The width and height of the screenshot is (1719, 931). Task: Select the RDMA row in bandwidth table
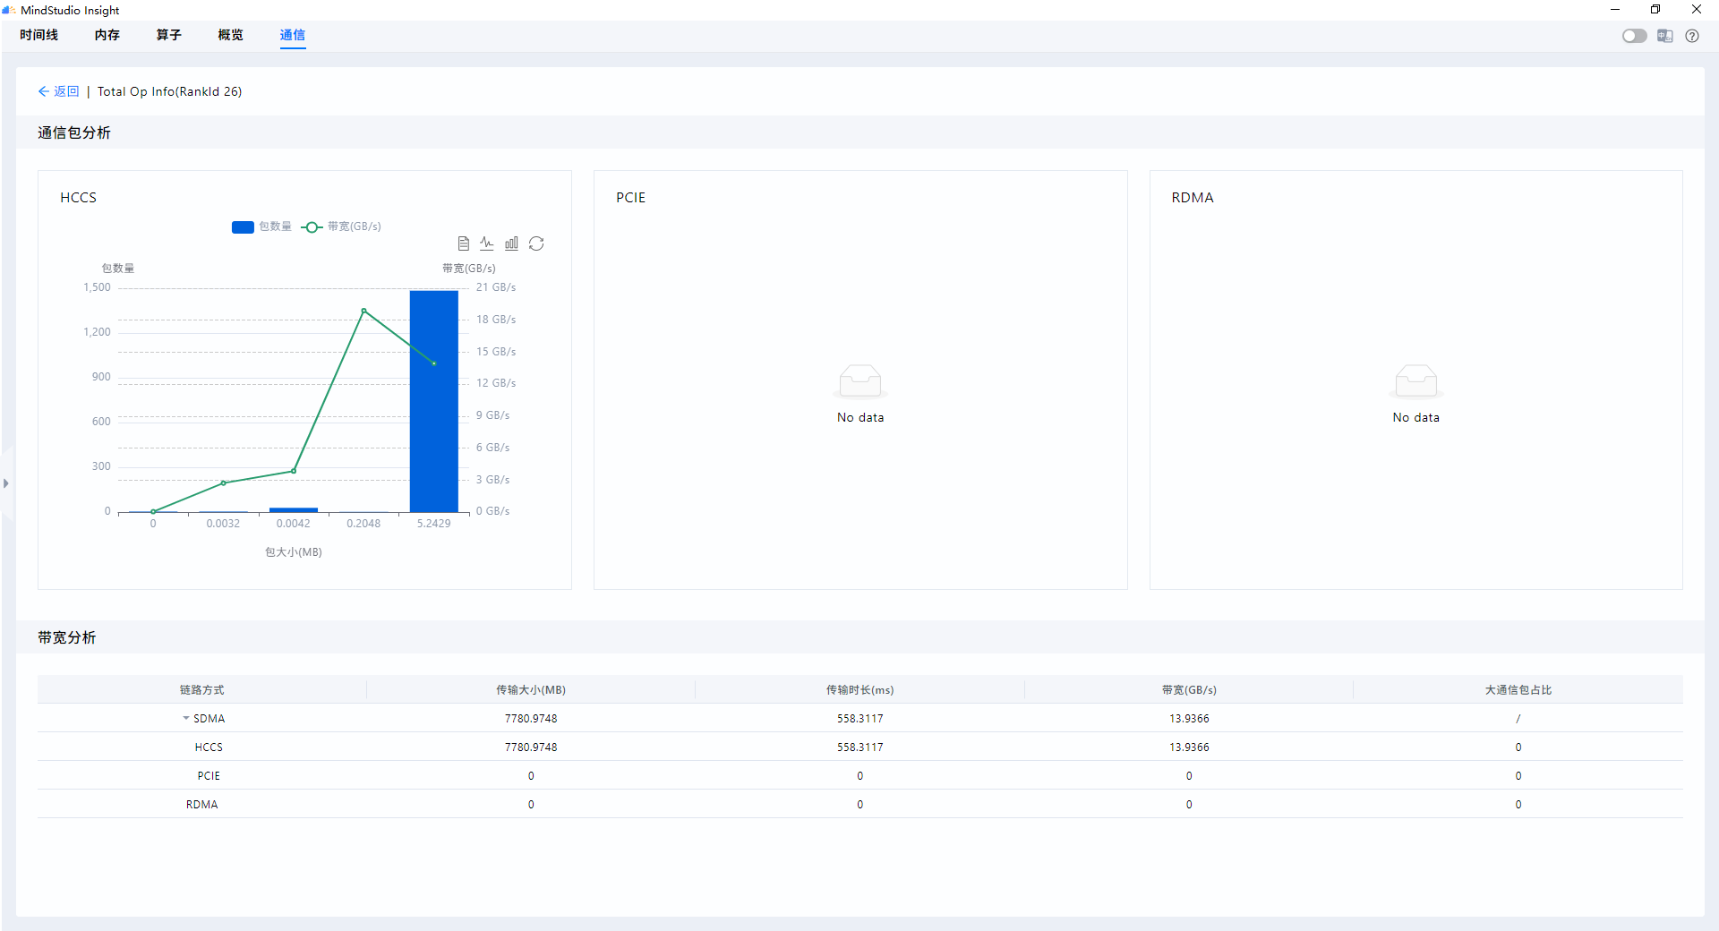coord(859,804)
